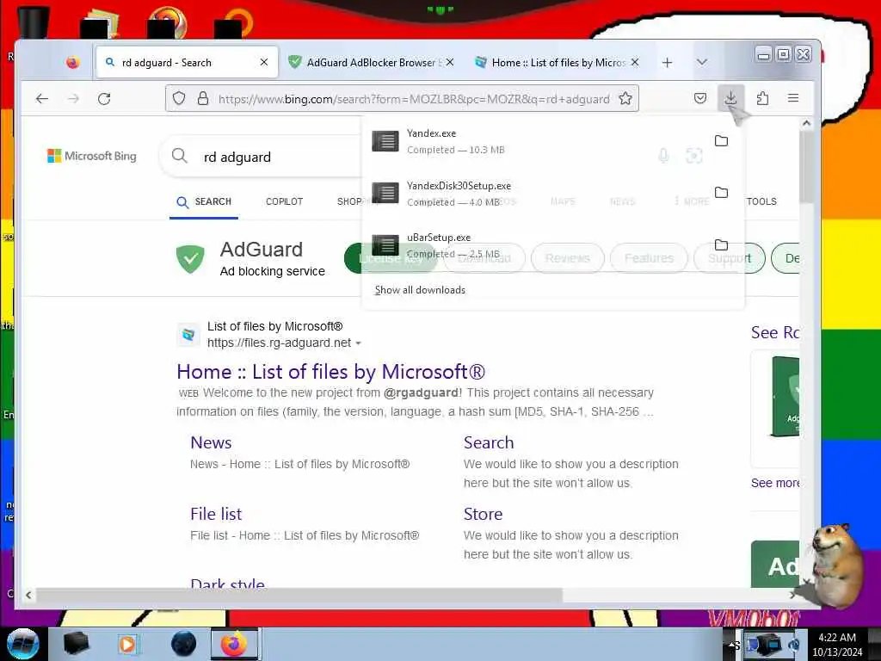Open the Store sitelink
The height and width of the screenshot is (661, 881).
pos(484,515)
